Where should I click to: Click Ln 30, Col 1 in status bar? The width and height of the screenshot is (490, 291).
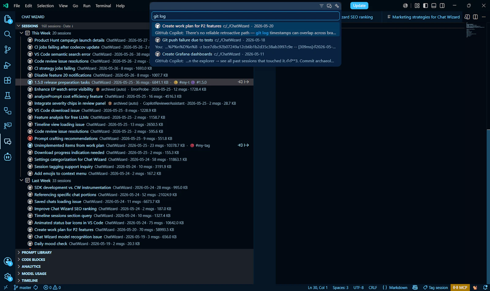coord(318,288)
